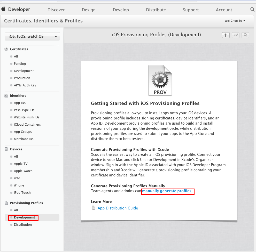
Task: Select App IDs under Identifiers
Action: click(x=20, y=103)
